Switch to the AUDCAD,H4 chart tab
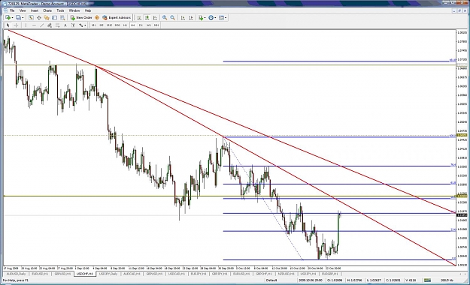The height and width of the screenshot is (285, 470). coord(132,274)
